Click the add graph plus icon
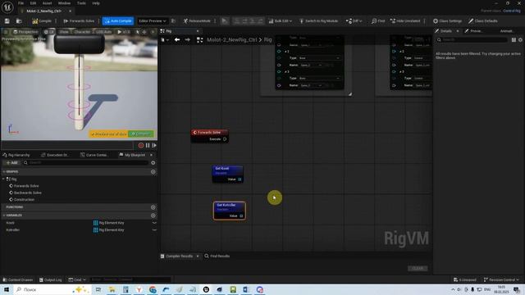The height and width of the screenshot is (295, 525). pyautogui.click(x=153, y=171)
